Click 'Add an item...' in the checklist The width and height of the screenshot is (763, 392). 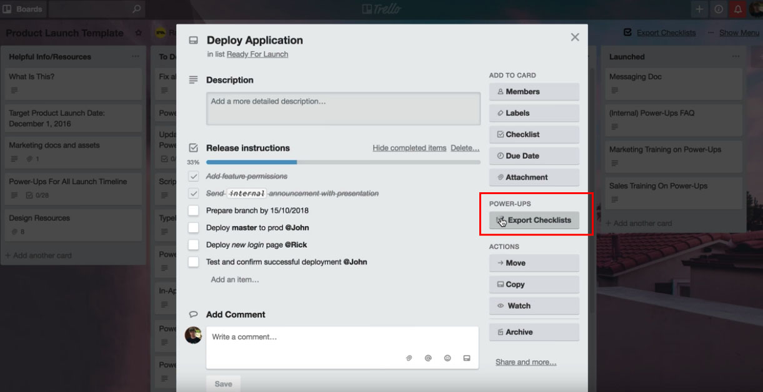[x=235, y=280]
